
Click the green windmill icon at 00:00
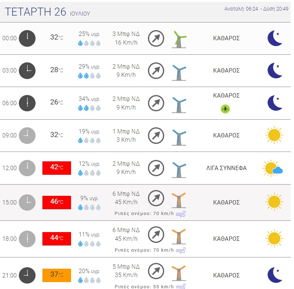pyautogui.click(x=179, y=40)
